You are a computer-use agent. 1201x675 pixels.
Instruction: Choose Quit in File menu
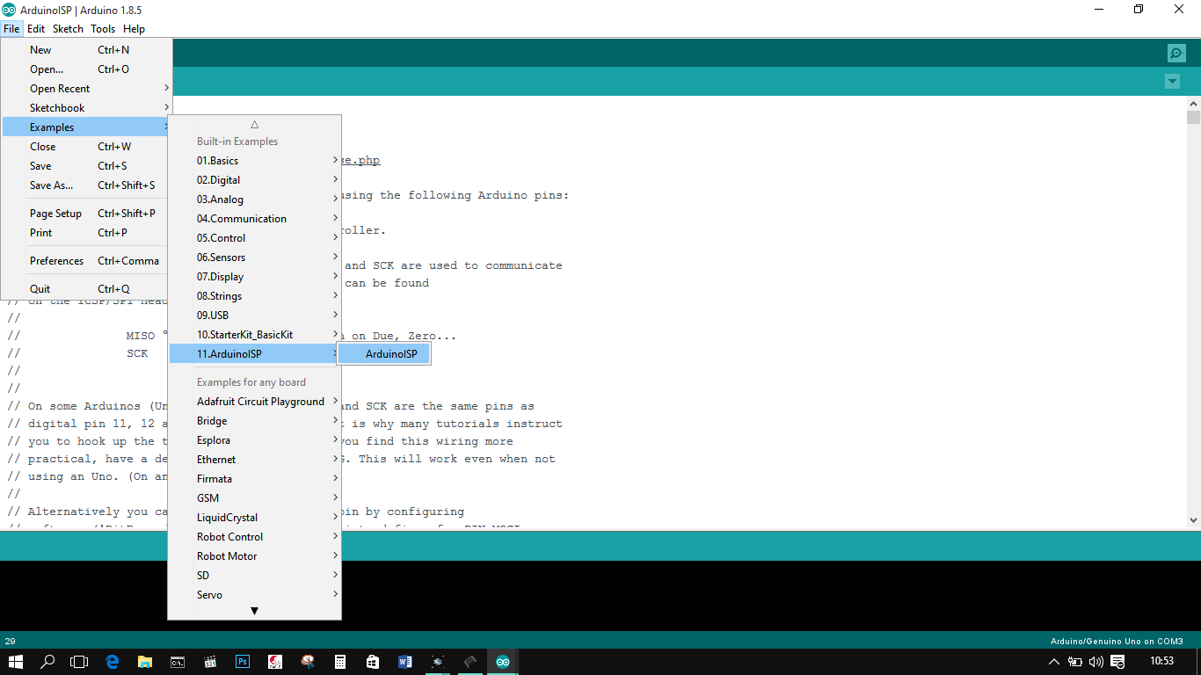86,289
